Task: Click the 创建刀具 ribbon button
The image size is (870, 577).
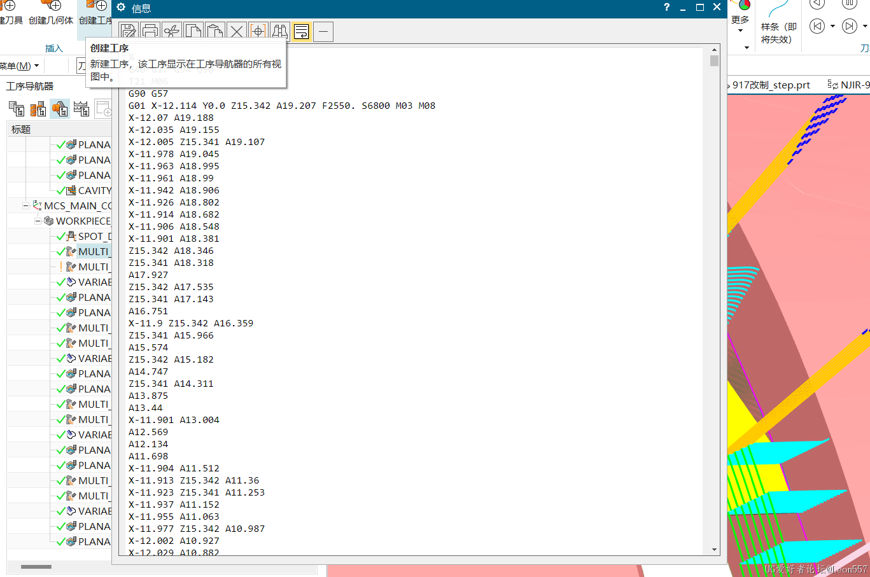Action: [10, 13]
